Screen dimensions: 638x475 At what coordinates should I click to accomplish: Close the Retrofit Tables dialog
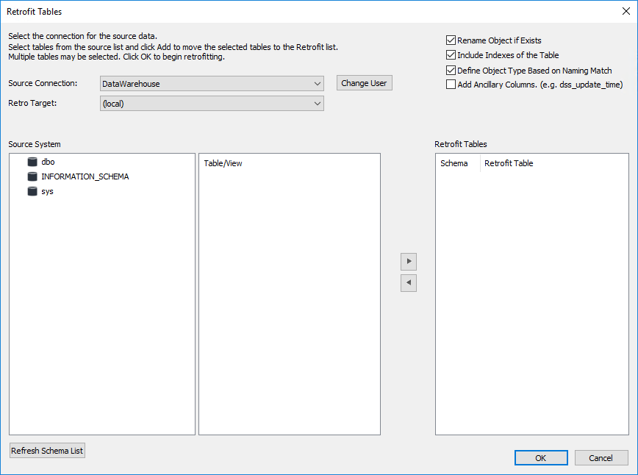626,11
